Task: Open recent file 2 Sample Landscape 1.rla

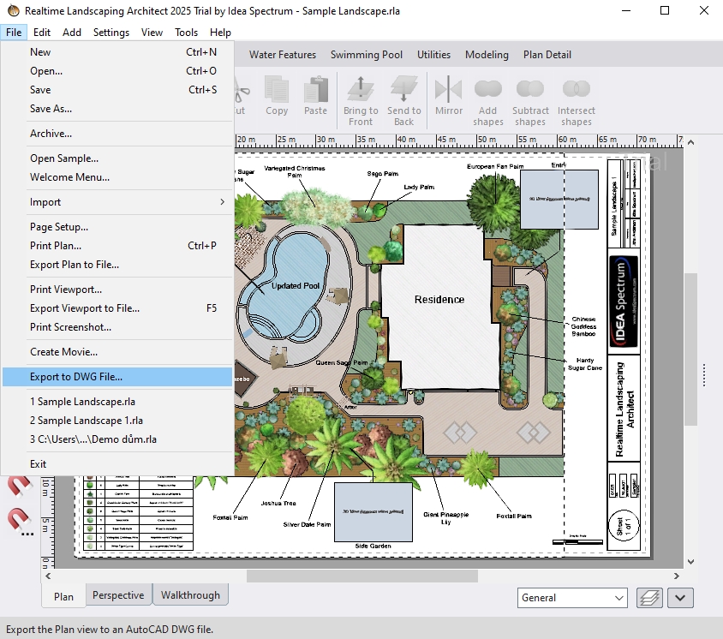Action: pos(117,421)
